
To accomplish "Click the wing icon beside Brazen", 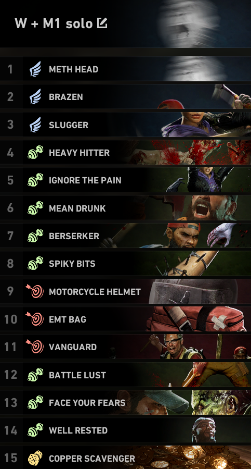I will [35, 97].
